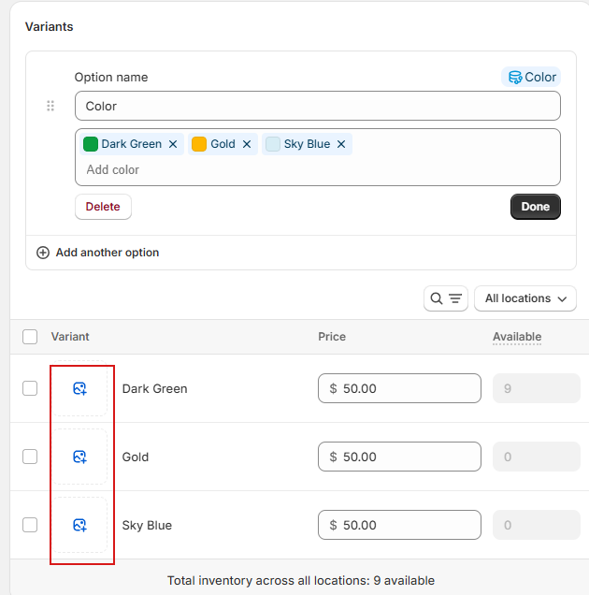
Task: Add image to Dark Green variant
Action: (x=79, y=388)
